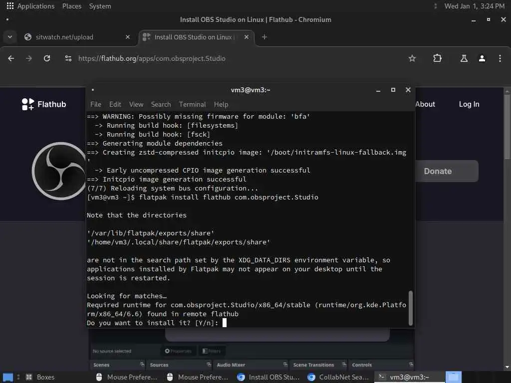Open the terminal Help menu
Screen dimensions: 511x383
221,105
